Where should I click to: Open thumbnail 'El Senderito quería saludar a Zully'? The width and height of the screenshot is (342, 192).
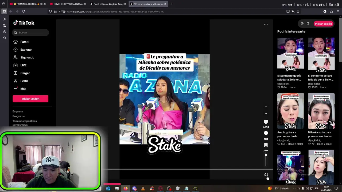coord(291,55)
